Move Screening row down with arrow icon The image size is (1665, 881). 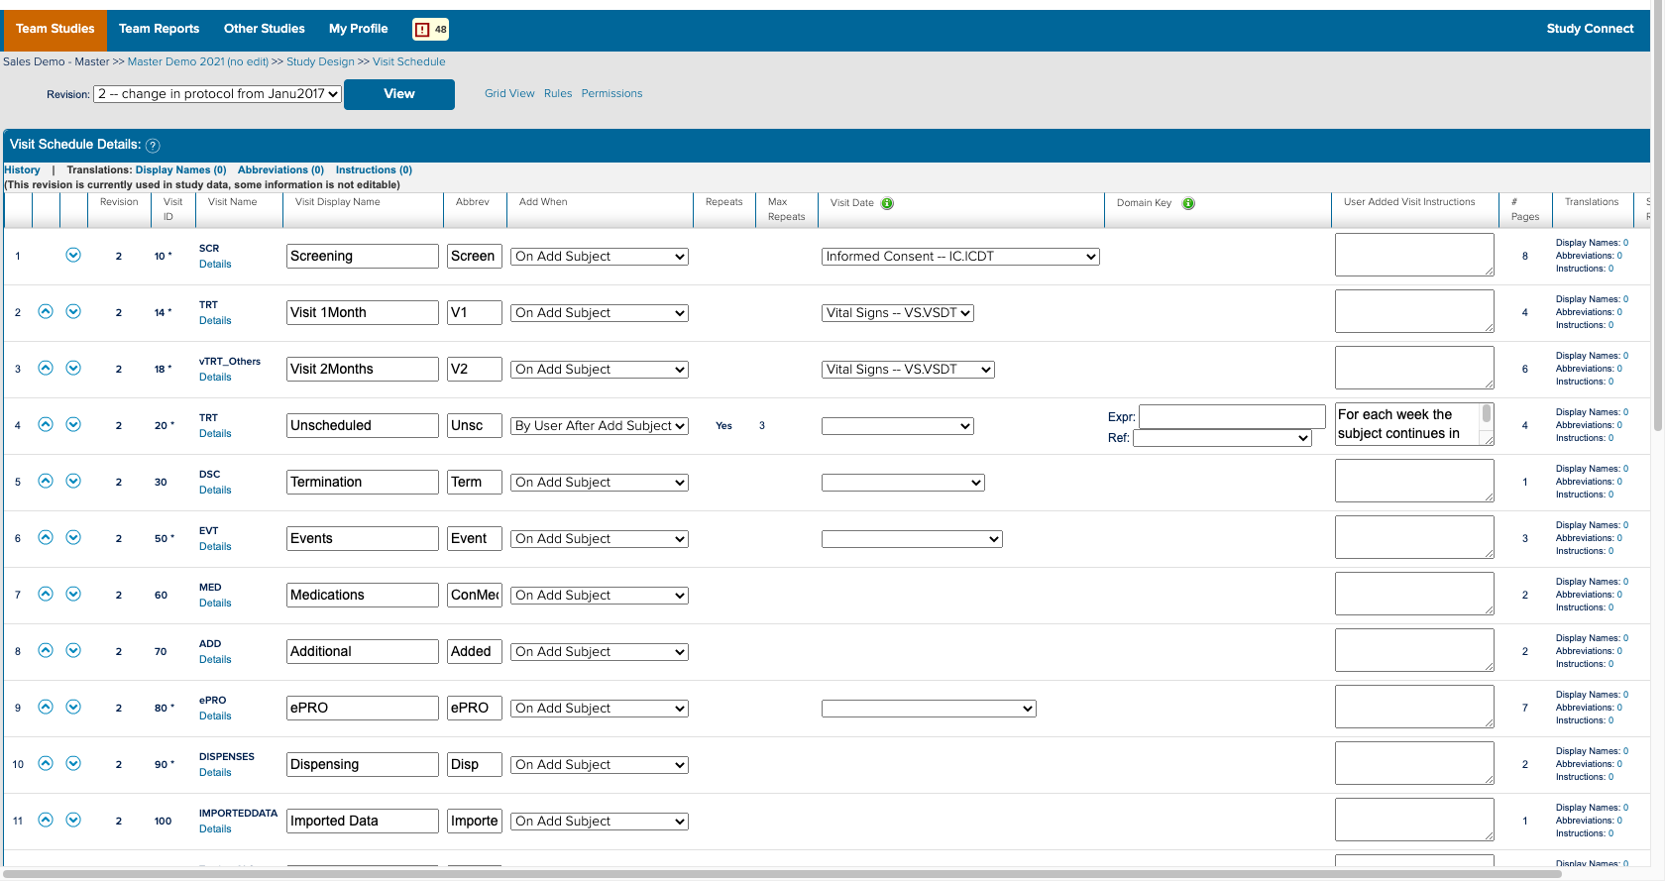73,256
